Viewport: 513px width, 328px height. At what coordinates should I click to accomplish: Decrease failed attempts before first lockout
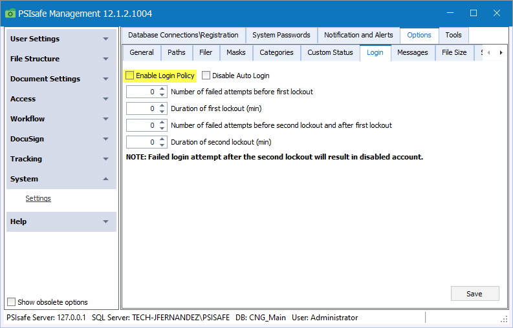pos(162,95)
